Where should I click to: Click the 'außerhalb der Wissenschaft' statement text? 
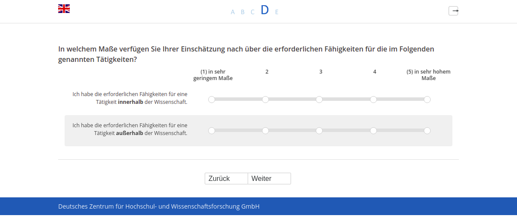[130, 129]
